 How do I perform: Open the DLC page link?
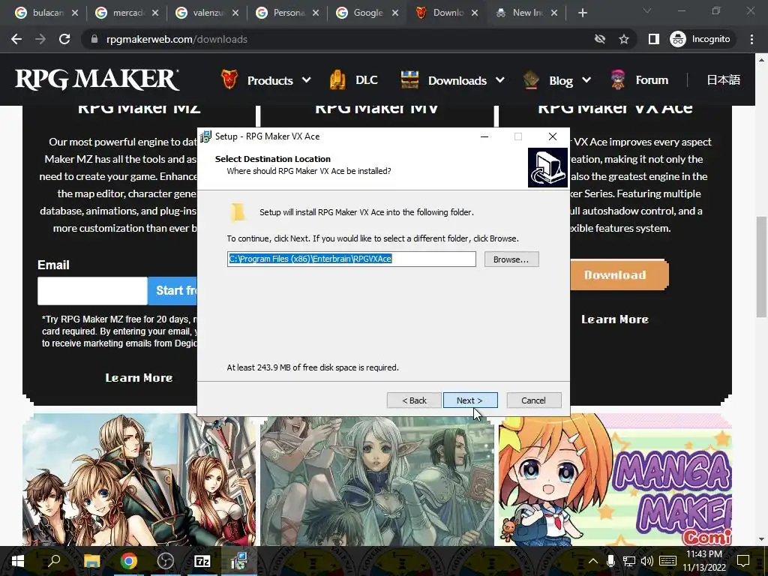(x=366, y=79)
